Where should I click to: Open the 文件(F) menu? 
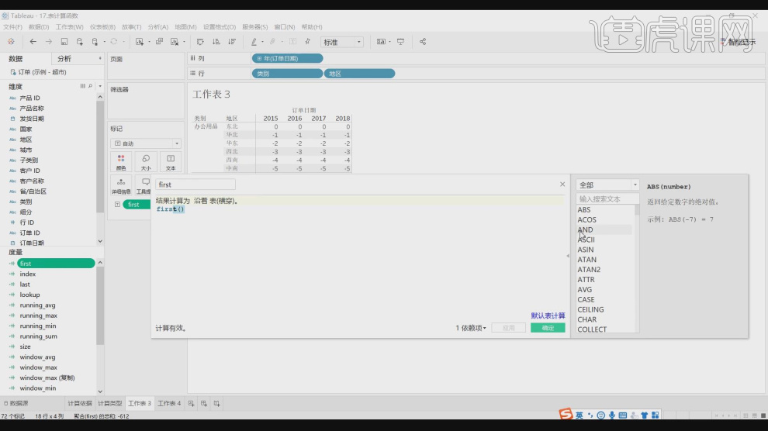coord(12,27)
